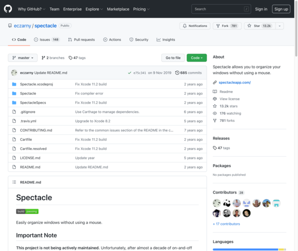
Task: Open the spectacleapp.com link
Action: [235, 83]
